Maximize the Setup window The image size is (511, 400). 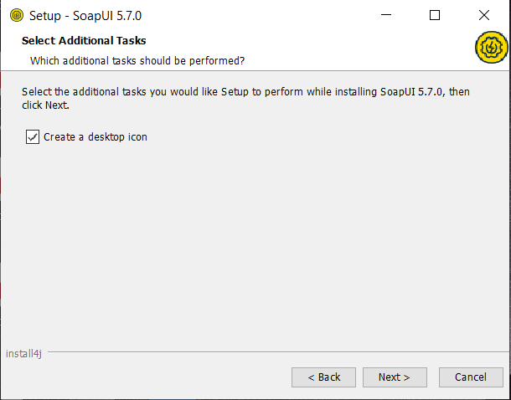(435, 15)
